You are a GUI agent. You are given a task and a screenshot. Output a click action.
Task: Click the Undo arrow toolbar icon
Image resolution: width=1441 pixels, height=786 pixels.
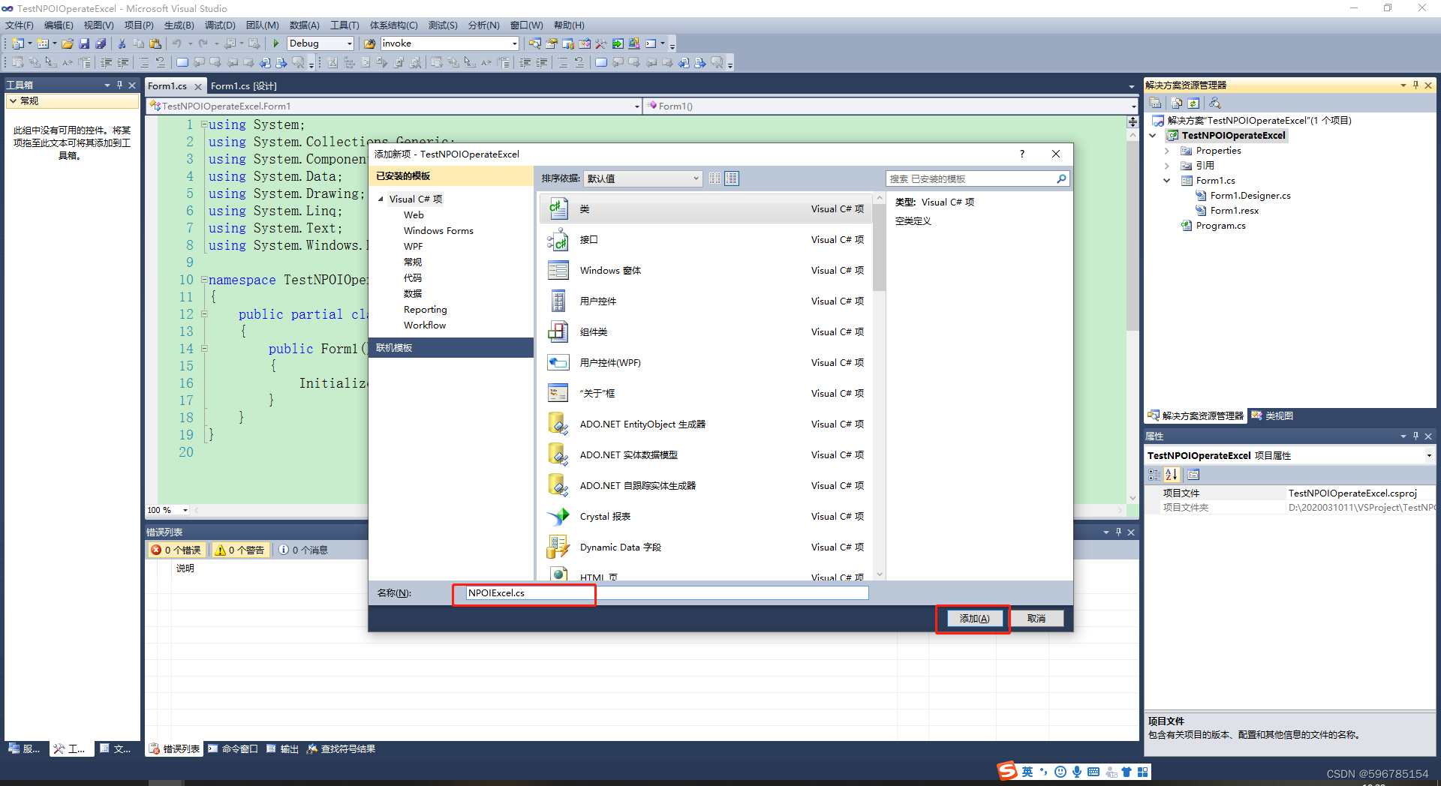pyautogui.click(x=176, y=43)
